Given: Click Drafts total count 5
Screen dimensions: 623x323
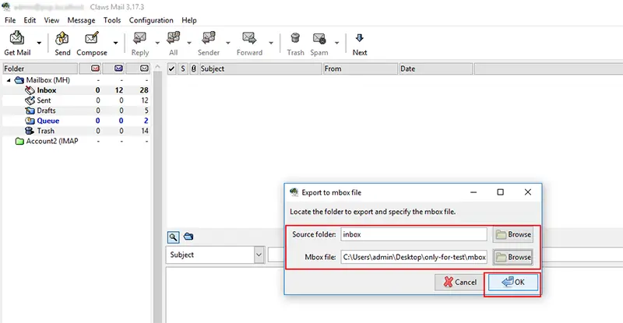Looking at the screenshot, I should [x=146, y=111].
